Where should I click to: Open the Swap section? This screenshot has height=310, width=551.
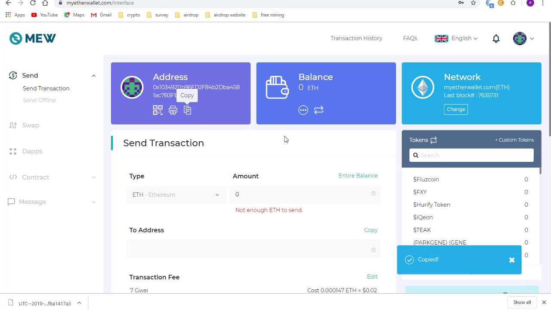click(31, 125)
